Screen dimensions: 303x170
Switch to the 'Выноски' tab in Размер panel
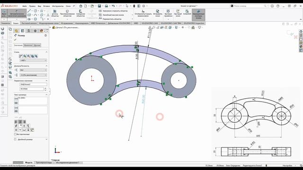coord(28,45)
